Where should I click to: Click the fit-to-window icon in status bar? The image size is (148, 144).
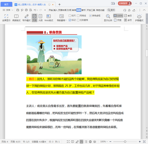(x=144, y=142)
